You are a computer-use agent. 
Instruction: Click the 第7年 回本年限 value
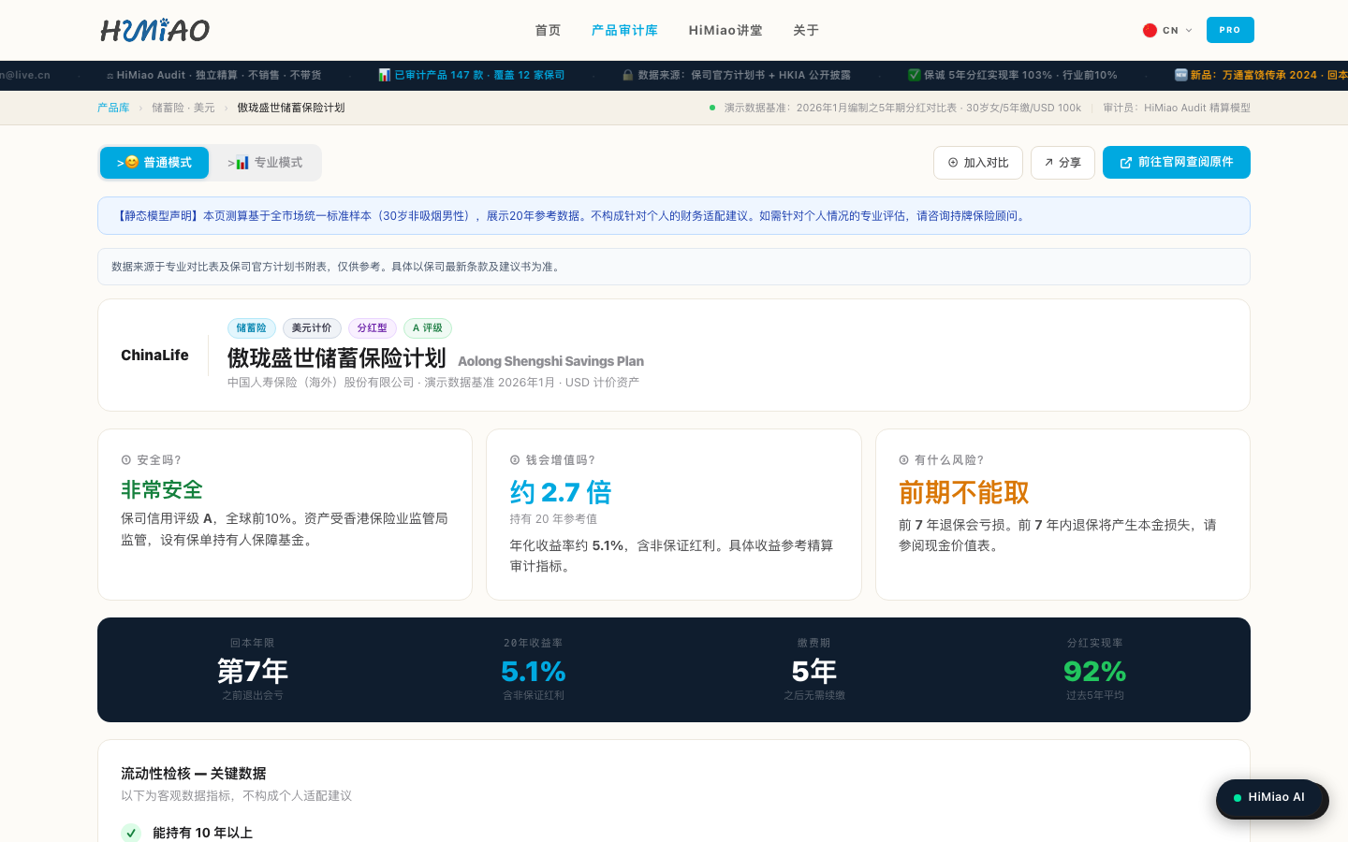253,671
